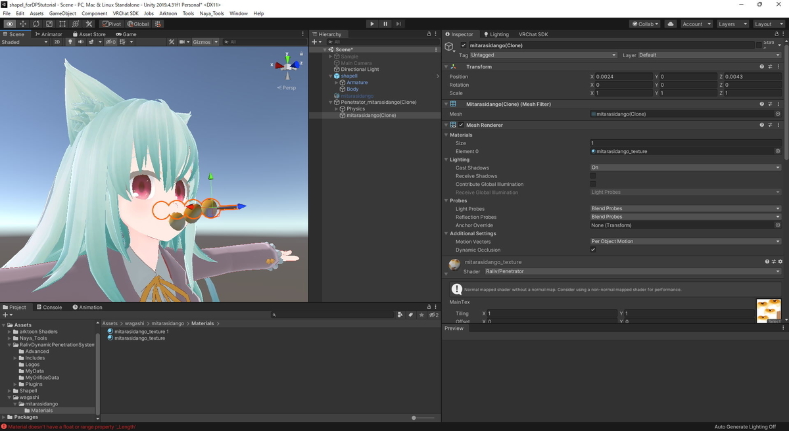Mute Scene view audio icon
Image resolution: width=789 pixels, height=431 pixels.
[x=80, y=41]
